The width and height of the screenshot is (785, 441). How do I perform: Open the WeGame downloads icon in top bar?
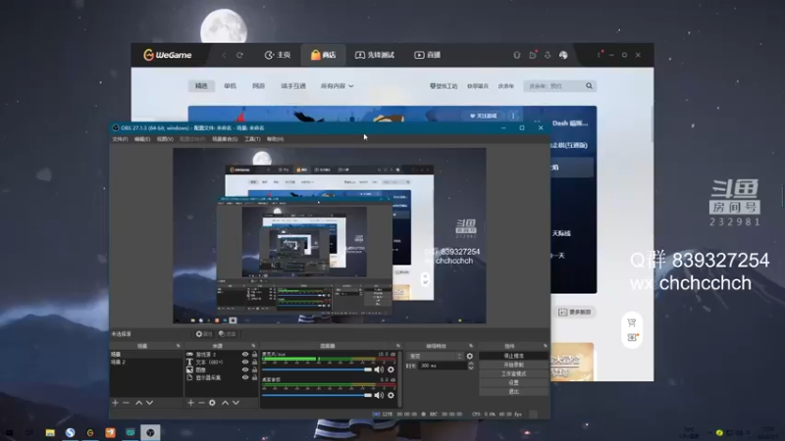click(x=548, y=55)
